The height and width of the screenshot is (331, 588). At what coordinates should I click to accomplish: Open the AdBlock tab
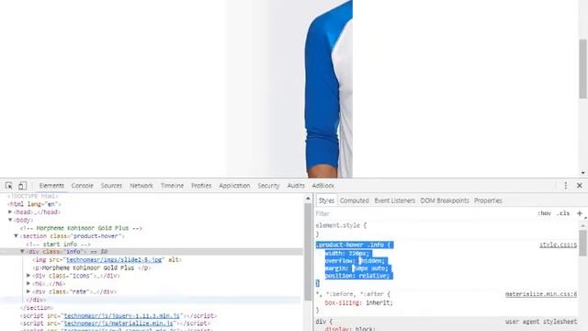tap(322, 186)
